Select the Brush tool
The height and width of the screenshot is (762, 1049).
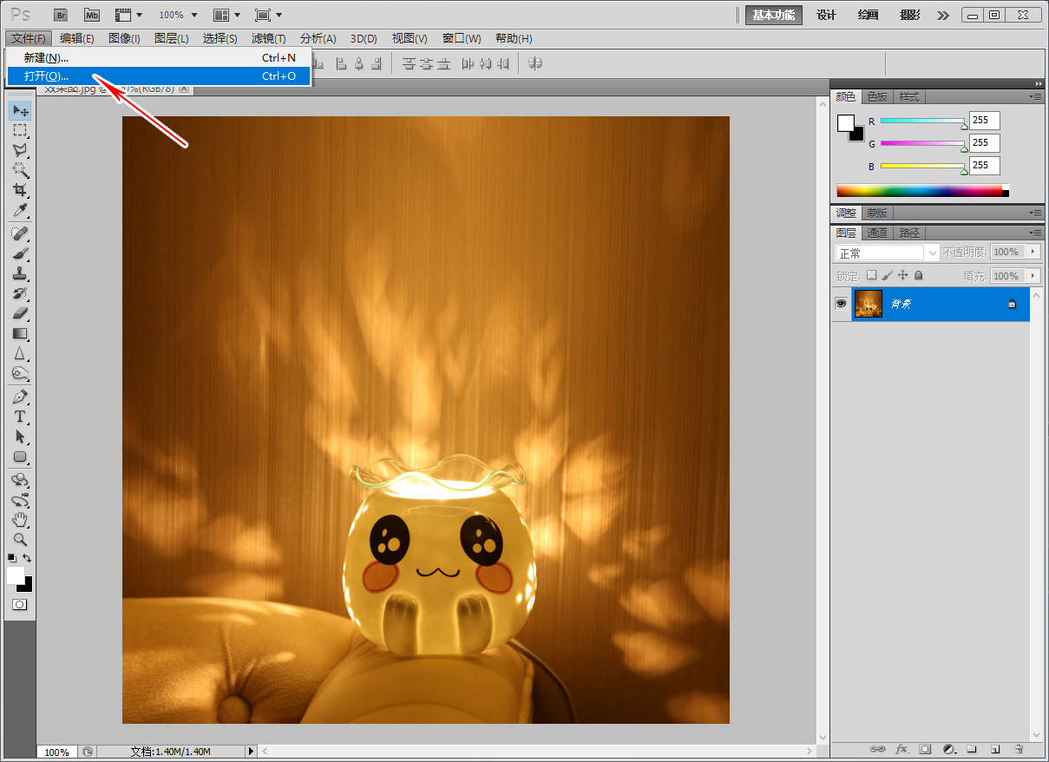point(21,253)
